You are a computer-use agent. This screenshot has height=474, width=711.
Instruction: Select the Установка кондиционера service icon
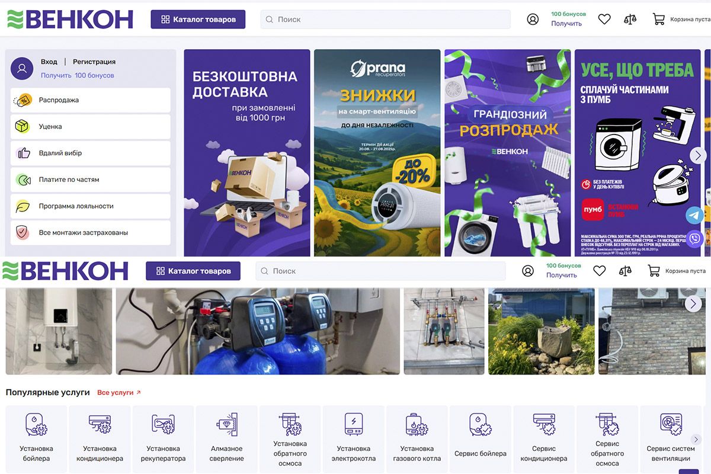click(99, 435)
